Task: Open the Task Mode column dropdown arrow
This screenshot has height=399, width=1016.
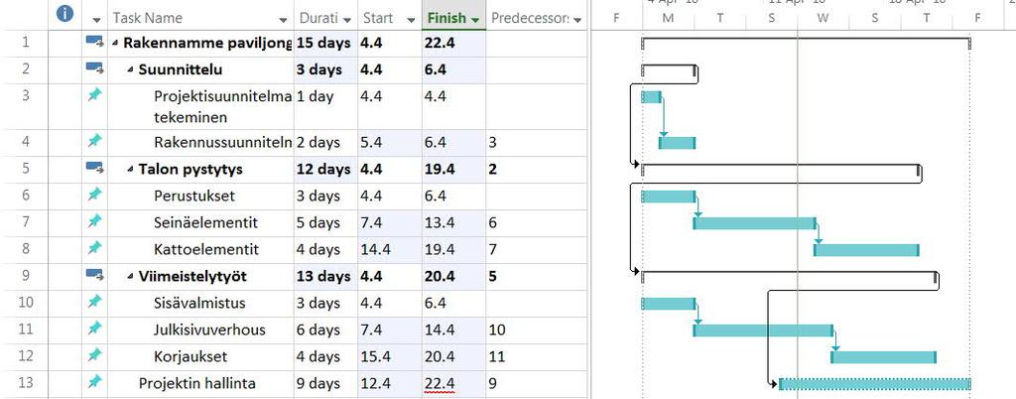Action: coord(97,20)
